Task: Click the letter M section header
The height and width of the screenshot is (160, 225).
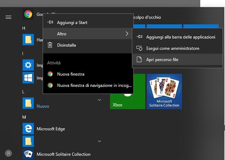Action: coord(24,117)
